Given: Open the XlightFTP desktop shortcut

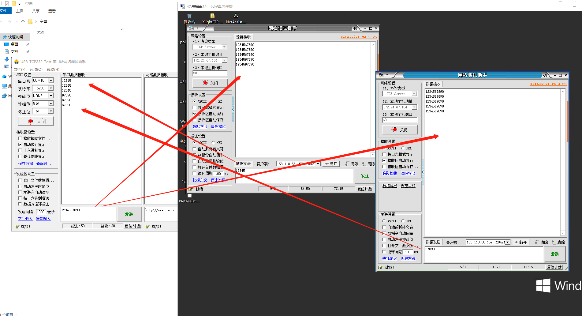Looking at the screenshot, I should point(212,18).
